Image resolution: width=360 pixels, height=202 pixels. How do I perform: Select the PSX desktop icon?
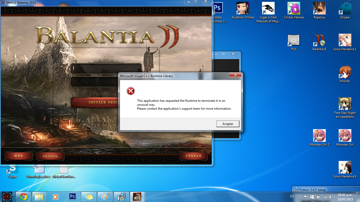pos(294,43)
